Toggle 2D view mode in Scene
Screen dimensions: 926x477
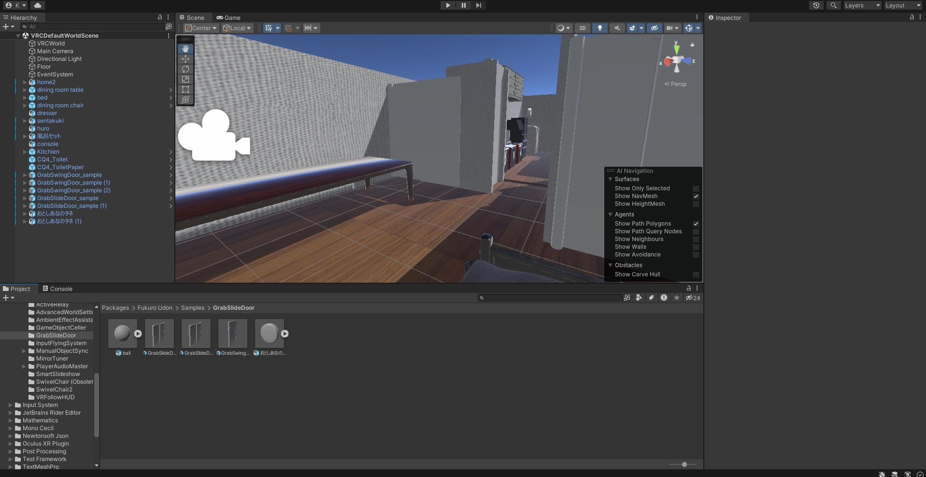coord(583,28)
